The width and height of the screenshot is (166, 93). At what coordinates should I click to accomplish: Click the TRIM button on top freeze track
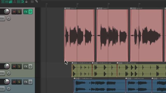click(2, 18)
